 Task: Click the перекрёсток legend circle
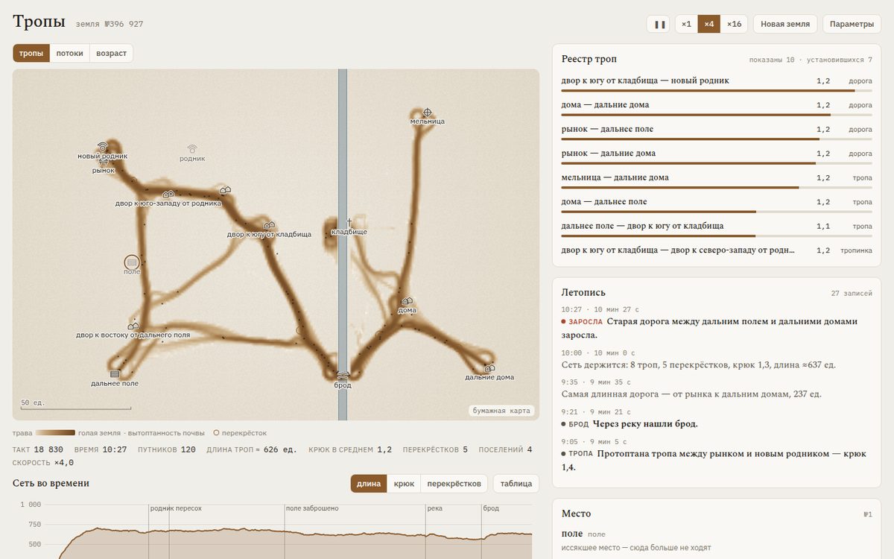click(x=217, y=432)
